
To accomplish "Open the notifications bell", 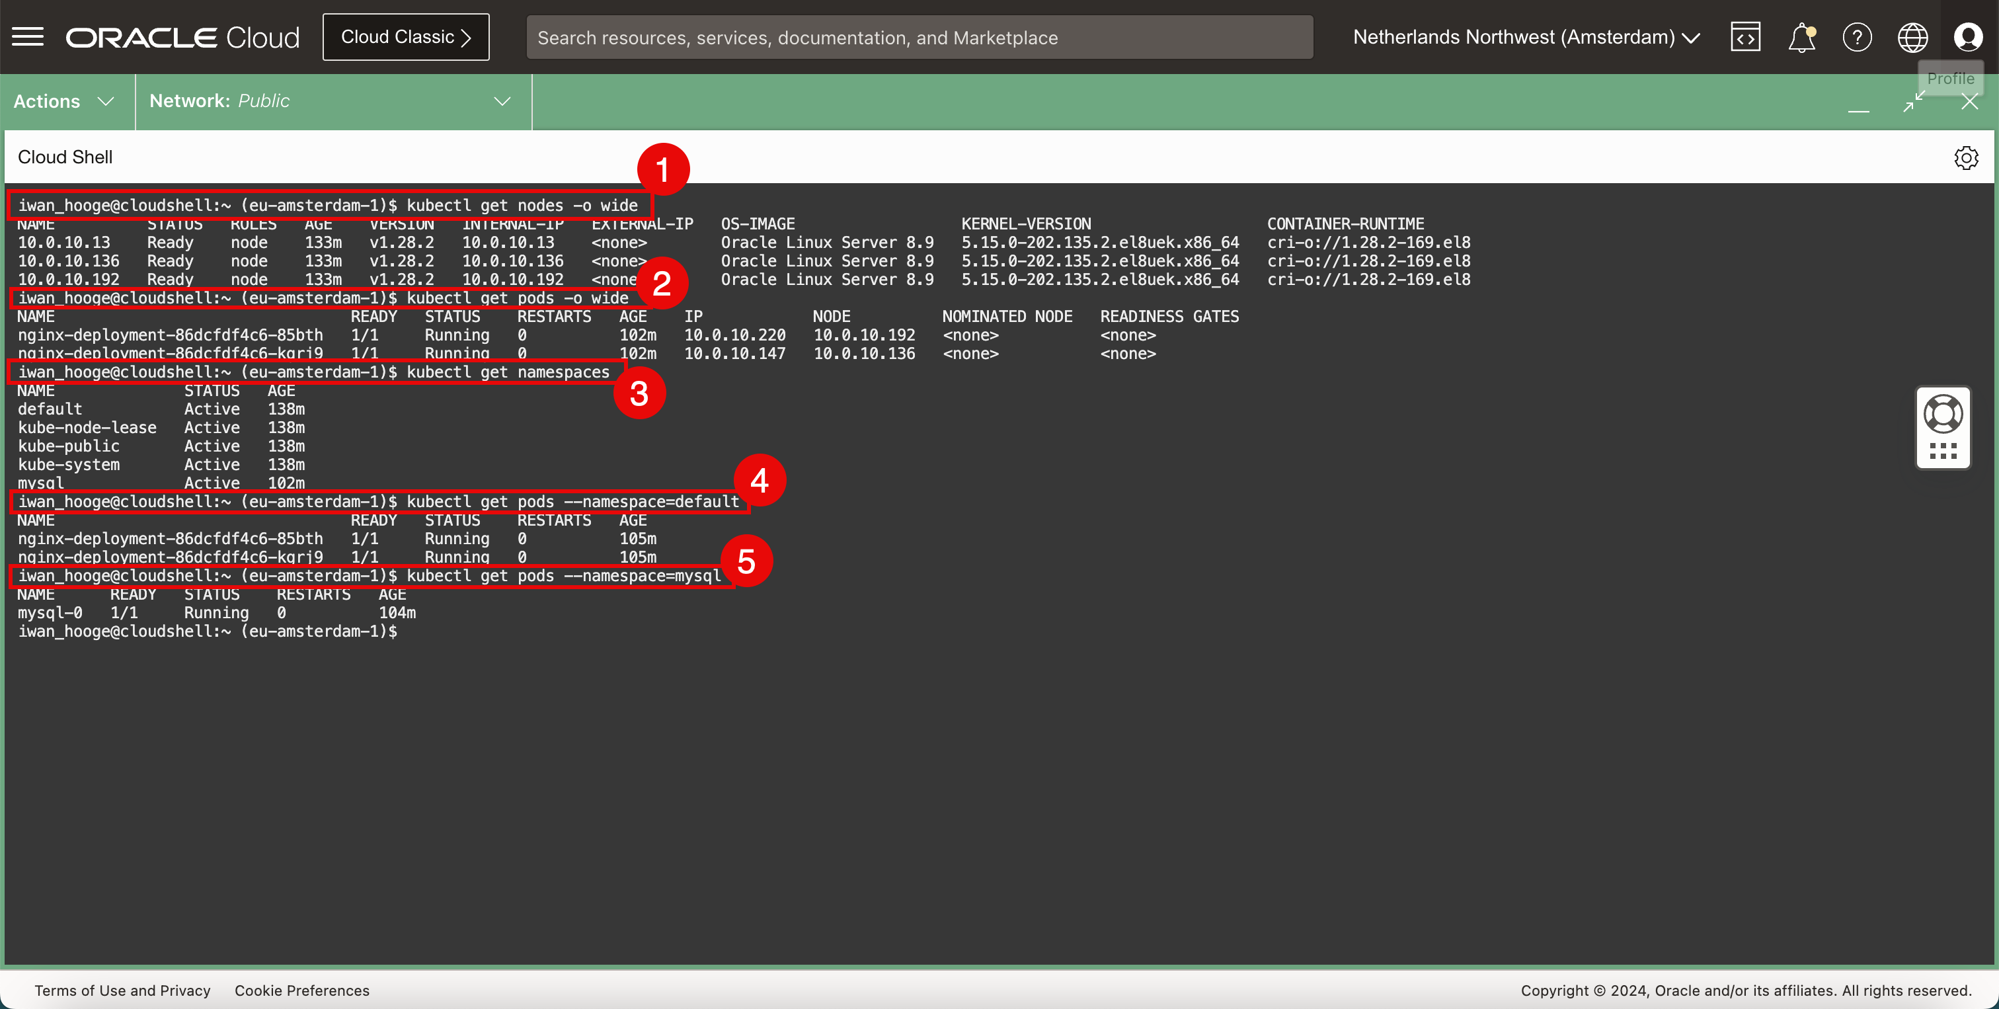I will [x=1801, y=36].
